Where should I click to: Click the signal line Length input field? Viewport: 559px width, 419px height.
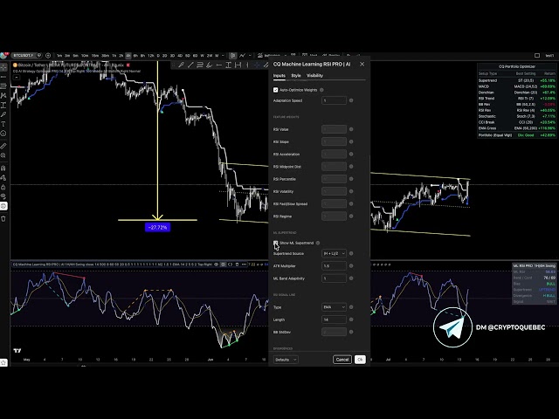[334, 319]
